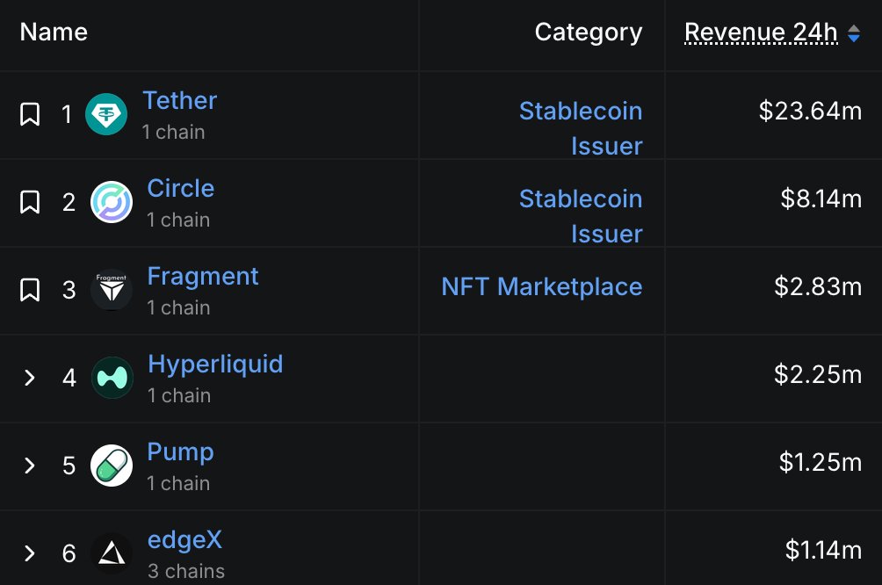Screen dimensions: 882x585
Task: Click the Tether logo icon
Action: pyautogui.click(x=105, y=114)
